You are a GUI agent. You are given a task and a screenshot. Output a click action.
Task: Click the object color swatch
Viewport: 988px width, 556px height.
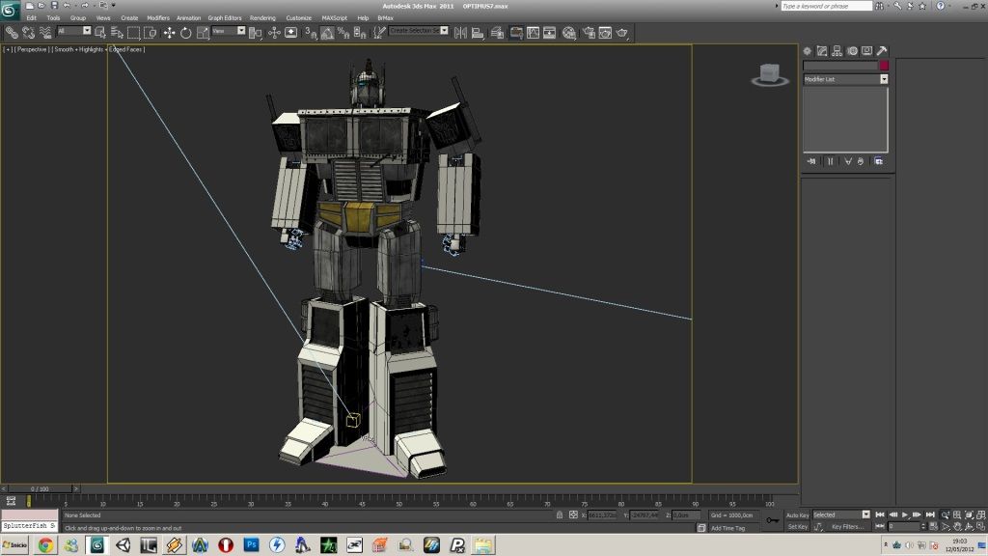884,65
